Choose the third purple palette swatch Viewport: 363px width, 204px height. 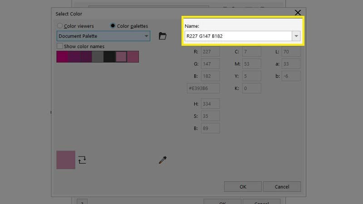pyautogui.click(x=86, y=57)
